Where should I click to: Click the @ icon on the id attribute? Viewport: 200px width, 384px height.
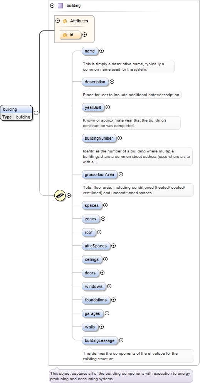pyautogui.click(x=65, y=35)
